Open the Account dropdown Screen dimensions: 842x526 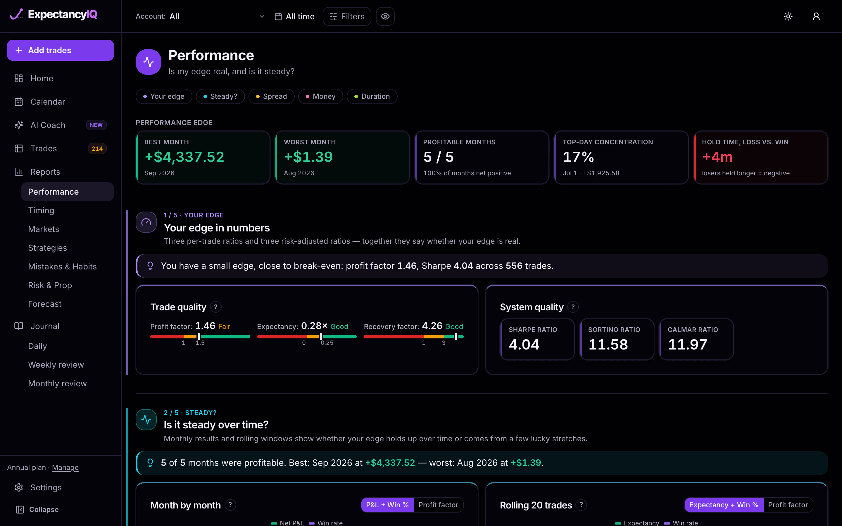(200, 16)
